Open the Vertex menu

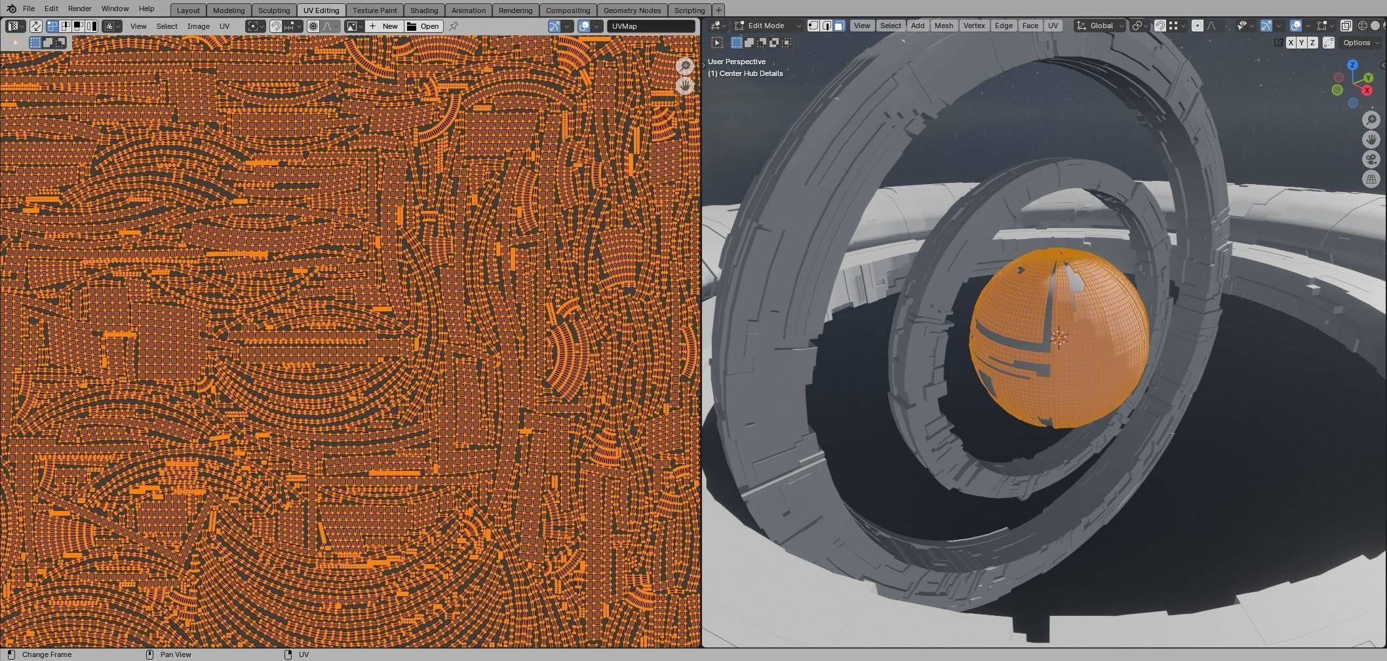click(x=974, y=26)
